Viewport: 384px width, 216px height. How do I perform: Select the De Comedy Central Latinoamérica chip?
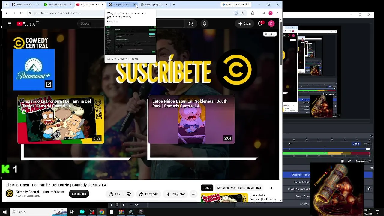239,188
